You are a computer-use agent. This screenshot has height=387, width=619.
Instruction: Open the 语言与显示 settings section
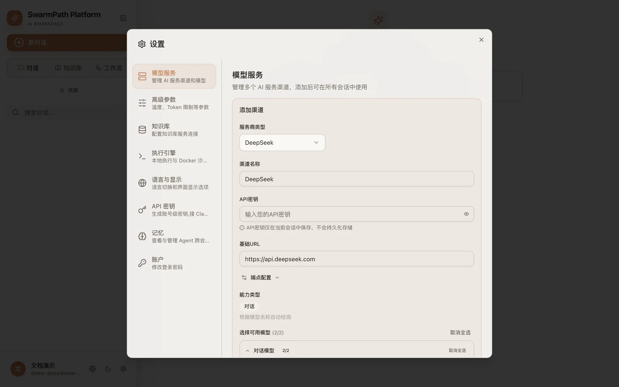[174, 183]
